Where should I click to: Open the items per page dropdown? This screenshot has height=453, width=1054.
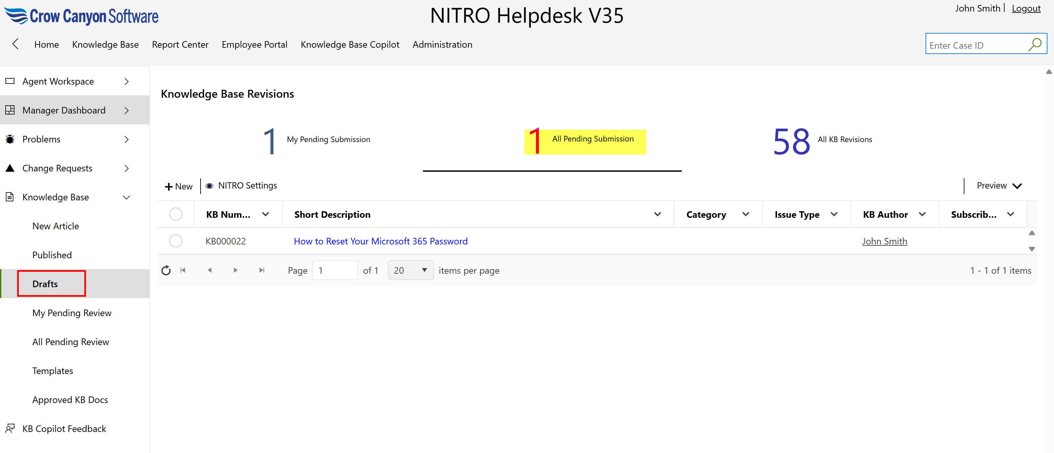410,270
